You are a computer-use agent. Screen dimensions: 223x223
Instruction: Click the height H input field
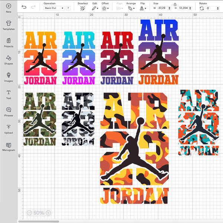[184, 8]
